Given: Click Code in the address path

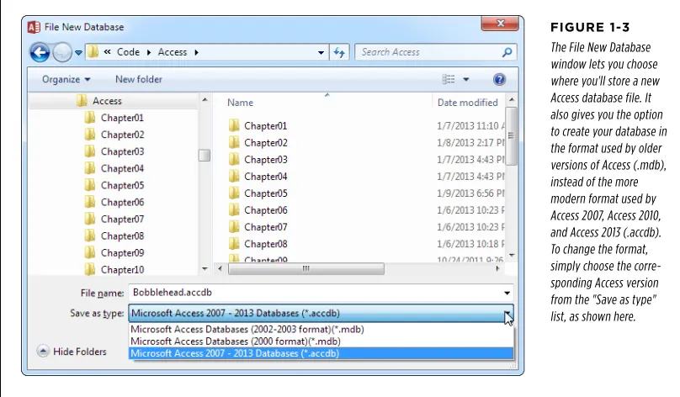Looking at the screenshot, I should click(x=129, y=52).
